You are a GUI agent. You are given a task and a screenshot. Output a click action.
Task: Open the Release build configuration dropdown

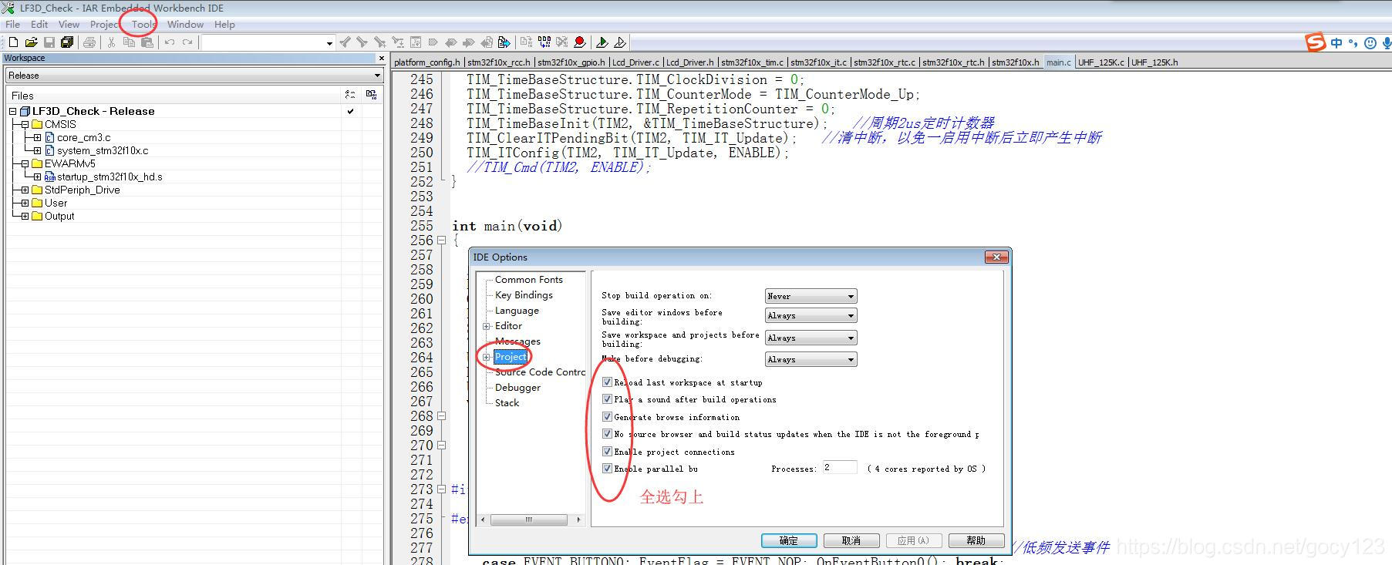tap(194, 75)
